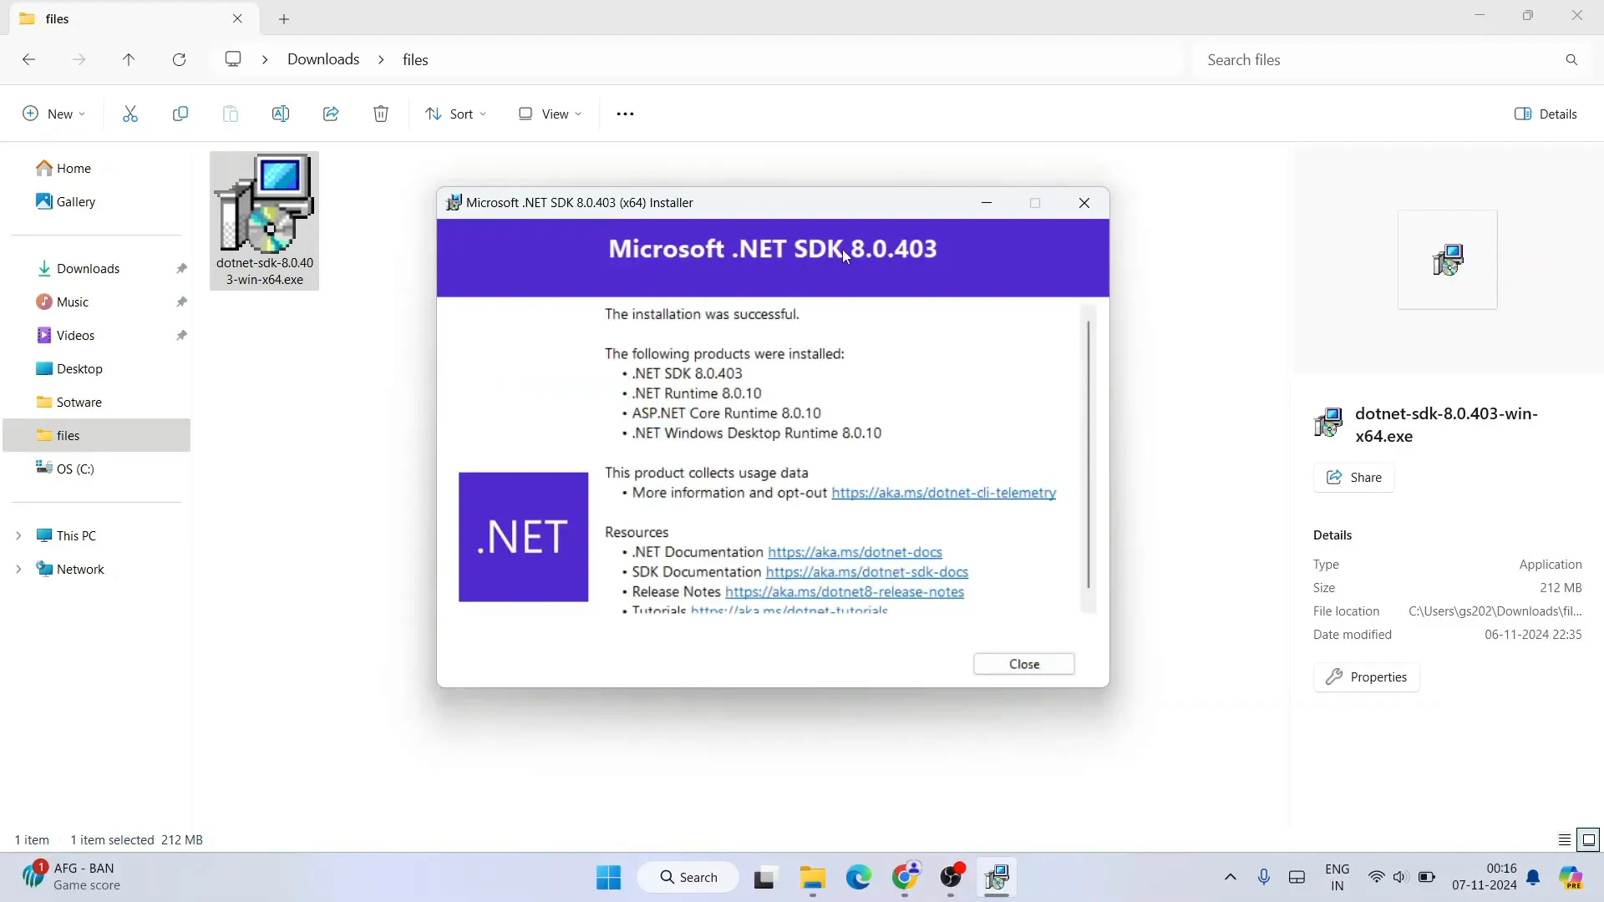
Task: Go forward with the Forward arrow
Action: coord(79,59)
